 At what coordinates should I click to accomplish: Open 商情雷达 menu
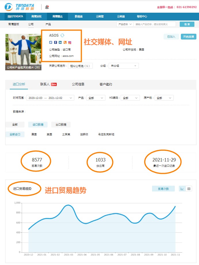tap(57, 16)
